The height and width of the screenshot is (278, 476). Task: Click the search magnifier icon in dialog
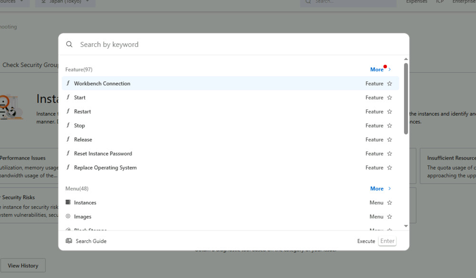coord(69,44)
